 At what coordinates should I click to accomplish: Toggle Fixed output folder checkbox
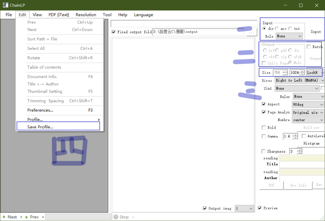tap(114, 32)
